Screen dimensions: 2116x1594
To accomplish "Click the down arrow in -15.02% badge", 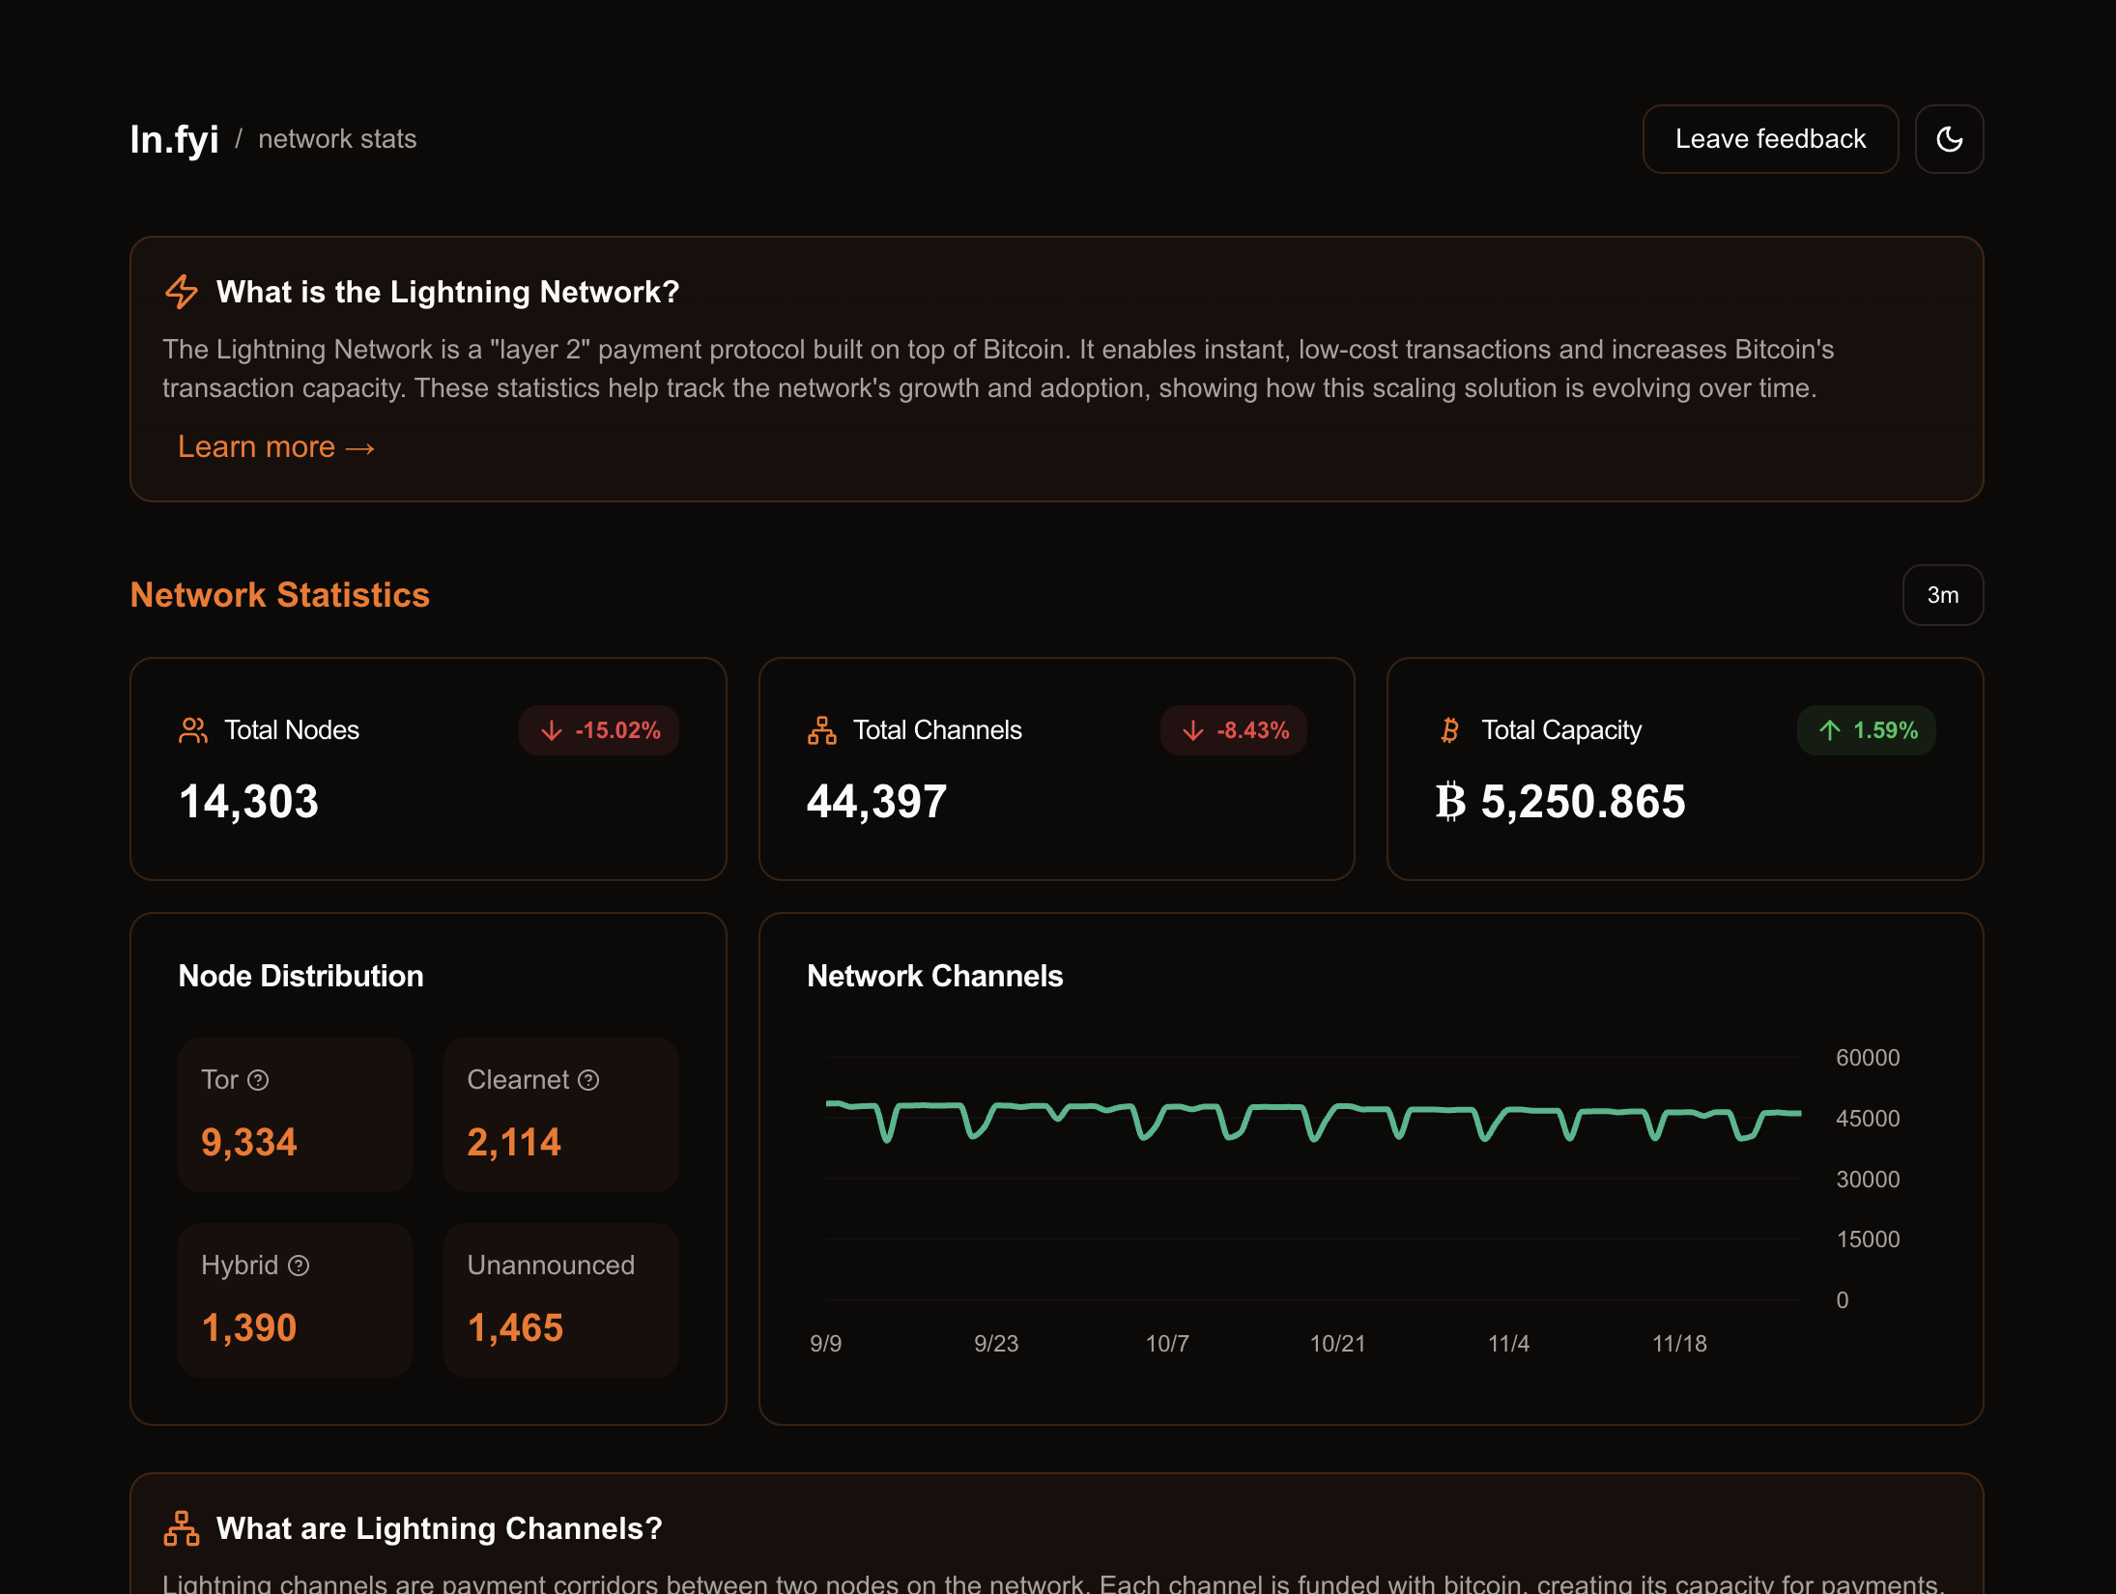I will 552,730.
